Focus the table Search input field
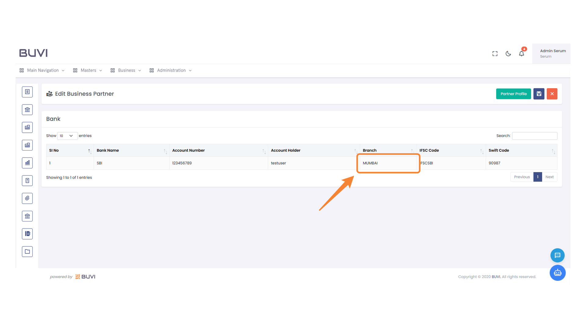The height and width of the screenshot is (329, 586). tap(534, 136)
